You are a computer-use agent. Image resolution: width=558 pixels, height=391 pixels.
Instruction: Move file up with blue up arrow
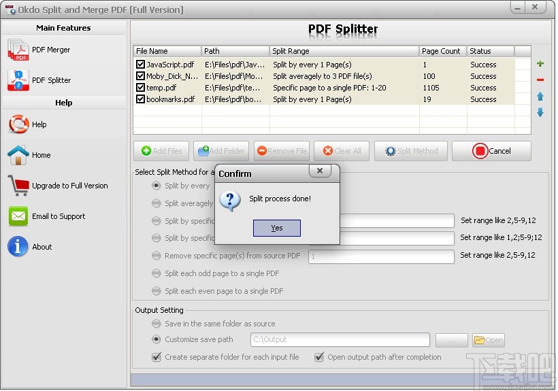540,97
